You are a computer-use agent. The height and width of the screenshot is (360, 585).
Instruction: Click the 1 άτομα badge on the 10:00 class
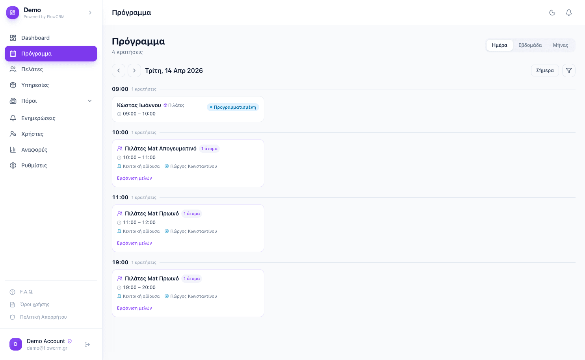pos(209,148)
